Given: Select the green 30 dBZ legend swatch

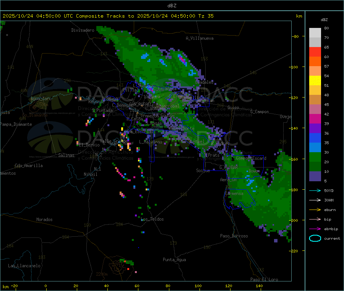Looking at the screenshot, I should click(315, 157).
